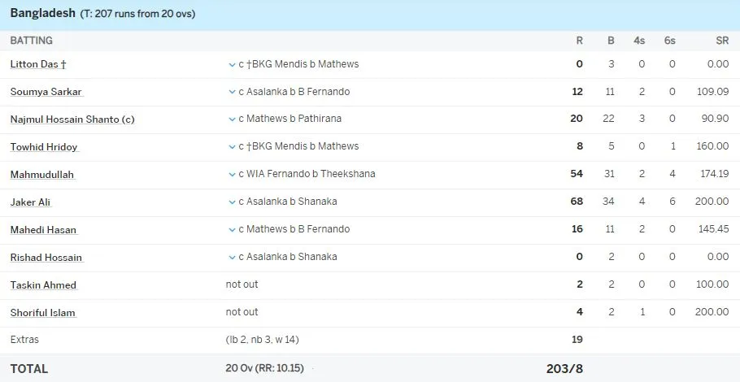740x382 pixels.
Task: Open Soumya Sarkar player profile
Action: click(x=46, y=92)
